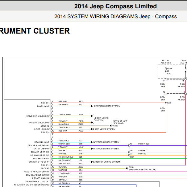Click the "(BASE OF RIGHT A PILLAR)" note
The image size is (187, 187).
(x=142, y=169)
